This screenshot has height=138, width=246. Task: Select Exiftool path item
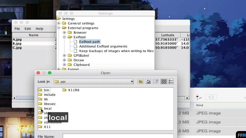tap(90, 42)
